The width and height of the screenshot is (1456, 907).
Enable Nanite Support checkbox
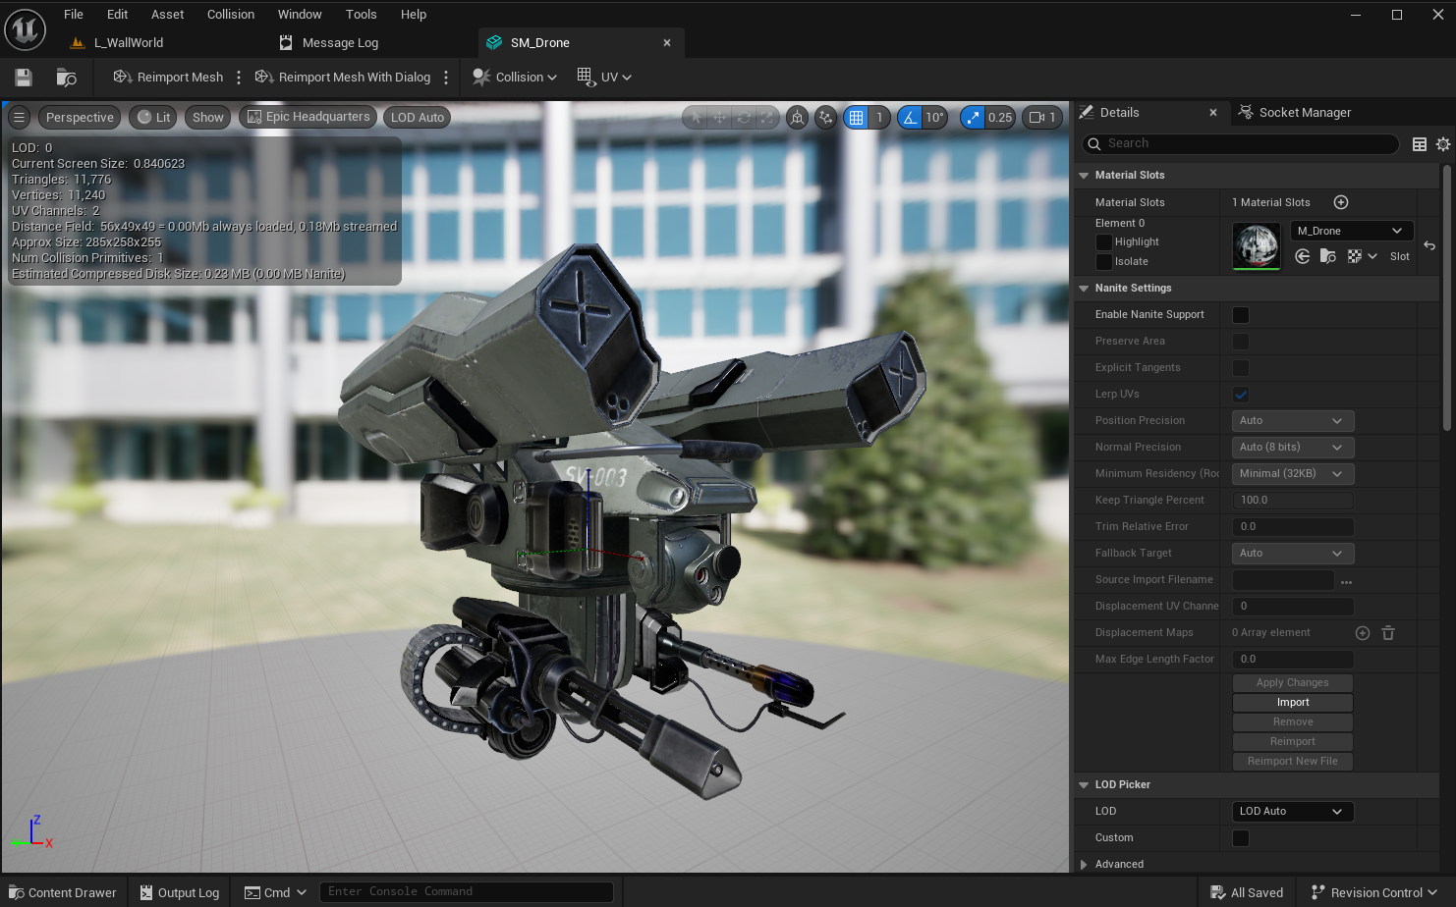point(1241,315)
